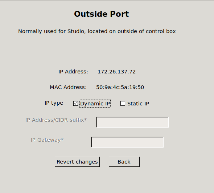
Task: Click the 'MAC Address:' label
Action: coord(68,87)
